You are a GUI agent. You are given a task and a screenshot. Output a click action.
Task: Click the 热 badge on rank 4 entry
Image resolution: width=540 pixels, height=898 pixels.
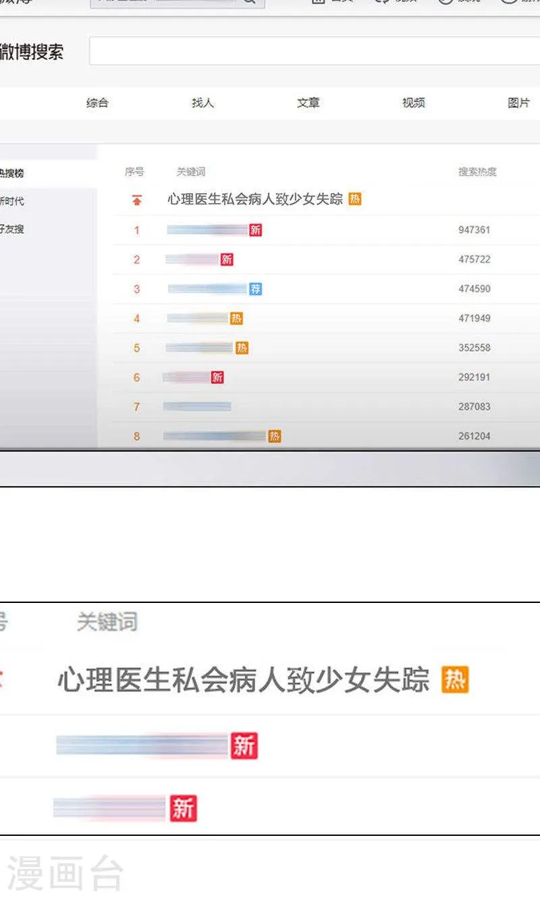point(237,318)
